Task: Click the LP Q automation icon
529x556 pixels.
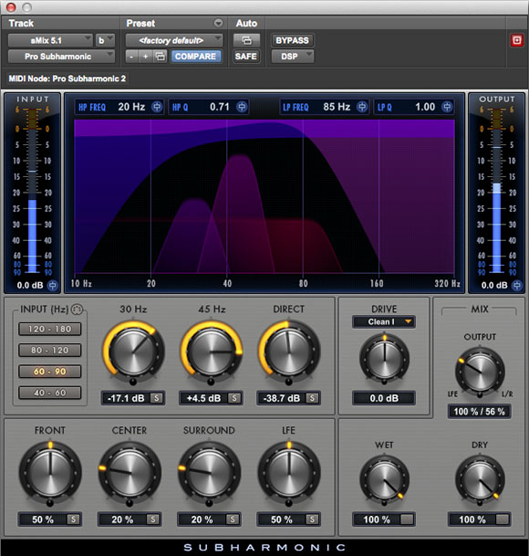Action: coord(447,107)
